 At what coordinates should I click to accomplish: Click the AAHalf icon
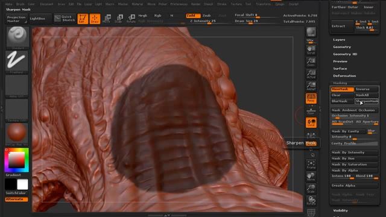point(311,86)
